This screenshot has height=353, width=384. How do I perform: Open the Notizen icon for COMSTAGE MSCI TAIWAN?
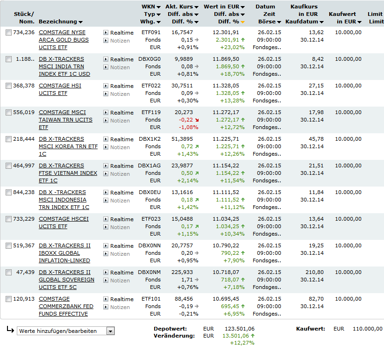point(106,121)
